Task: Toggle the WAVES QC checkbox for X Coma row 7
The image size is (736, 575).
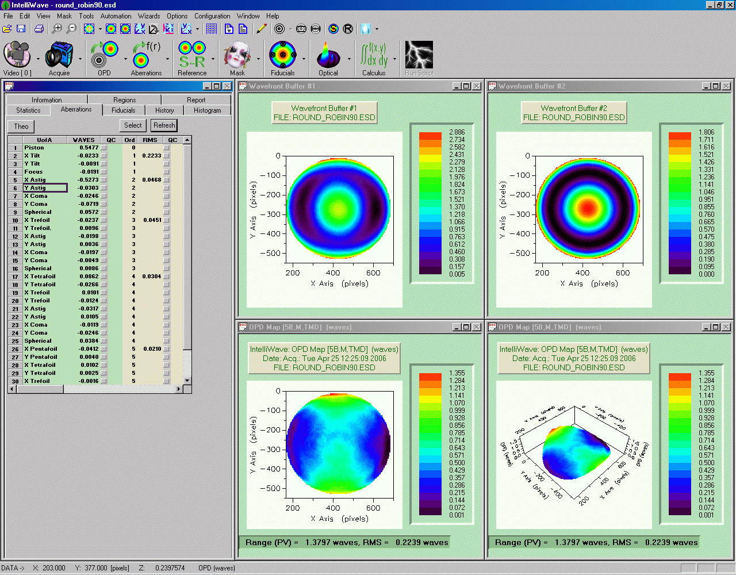Action: 104,196
